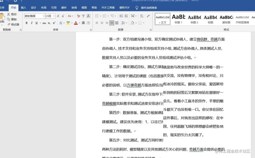
Task: Expand paragraph dialog launcher in 段落 group
Action: [150, 30]
